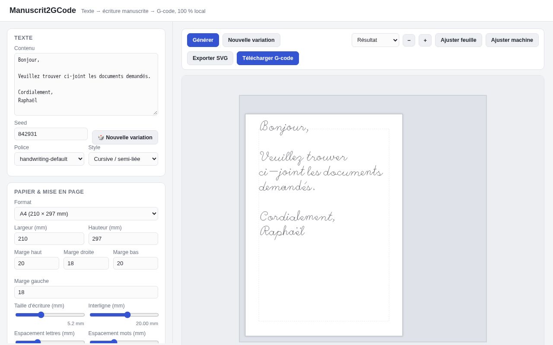Screen dimensions: 553x345
Task: Zoom in with the plus button
Action: tap(425, 40)
